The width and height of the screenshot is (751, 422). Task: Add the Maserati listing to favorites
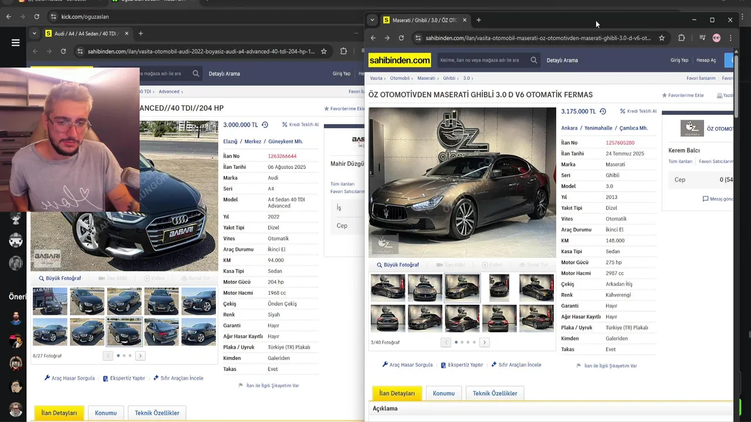point(683,95)
